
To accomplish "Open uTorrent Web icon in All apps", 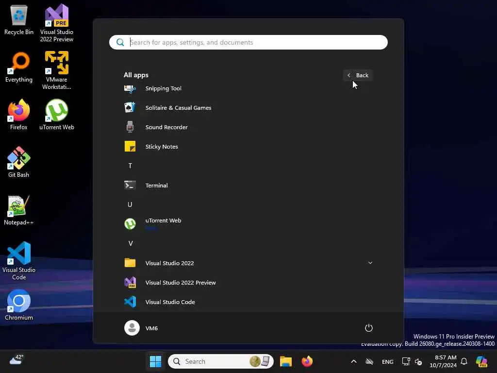I will 130,224.
